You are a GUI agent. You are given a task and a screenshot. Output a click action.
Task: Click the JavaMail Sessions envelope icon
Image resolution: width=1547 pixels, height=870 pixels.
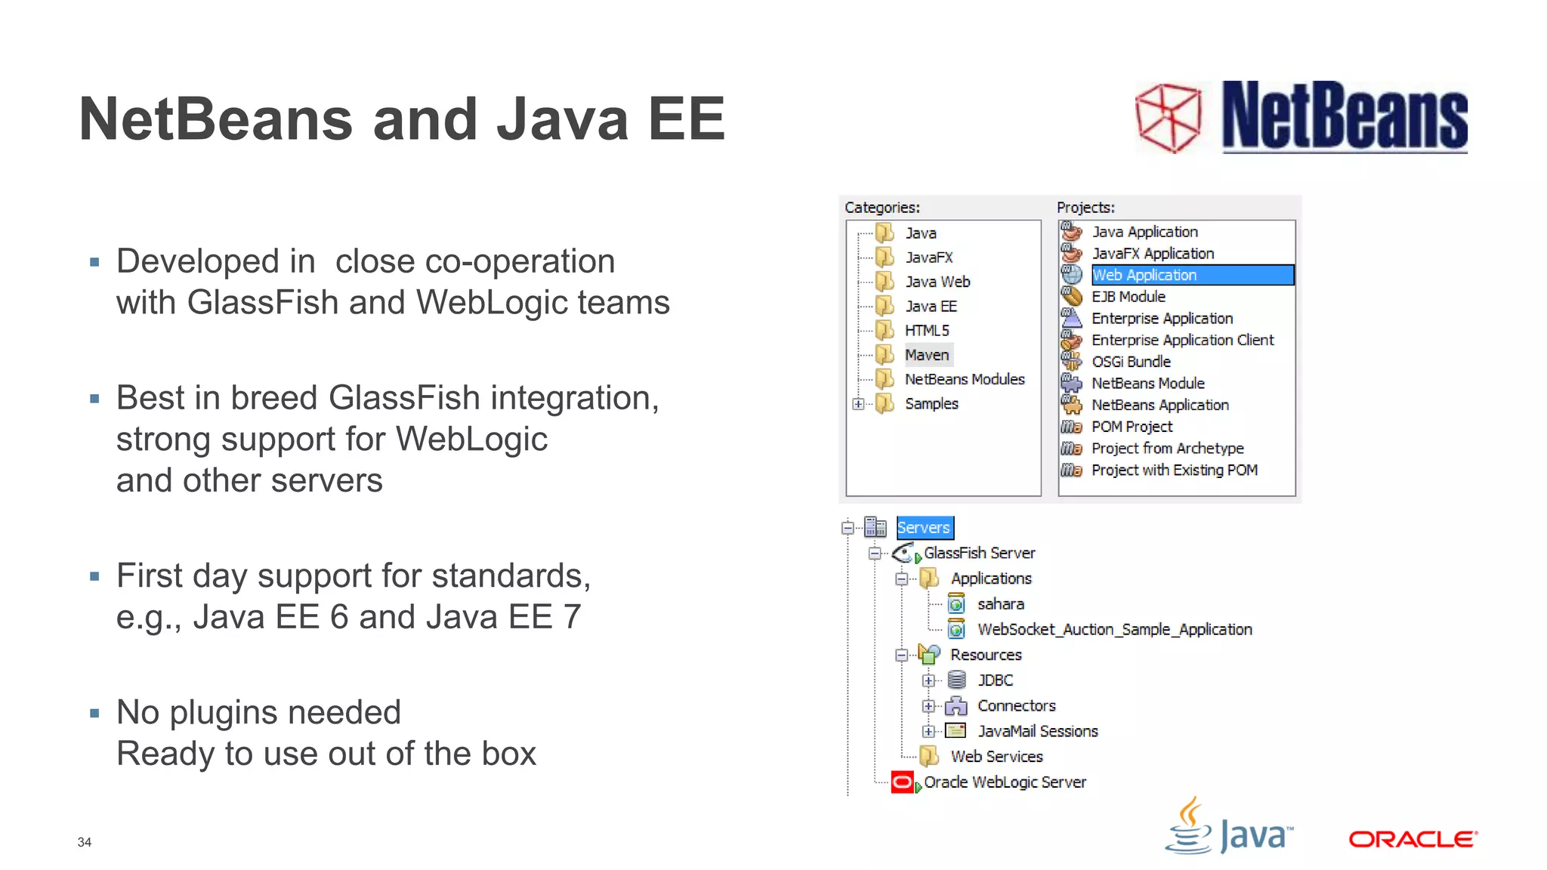point(956,730)
